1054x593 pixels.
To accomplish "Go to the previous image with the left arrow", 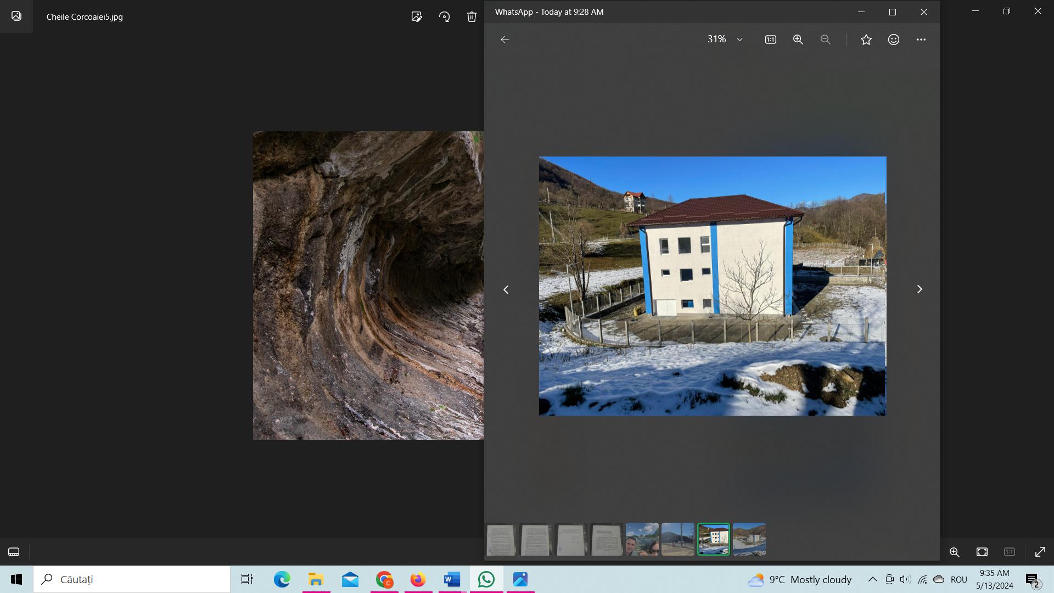I will [x=506, y=289].
